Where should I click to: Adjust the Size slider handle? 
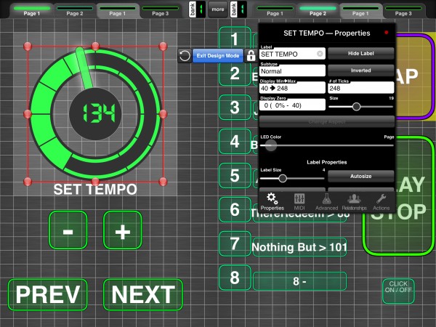pyautogui.click(x=356, y=107)
